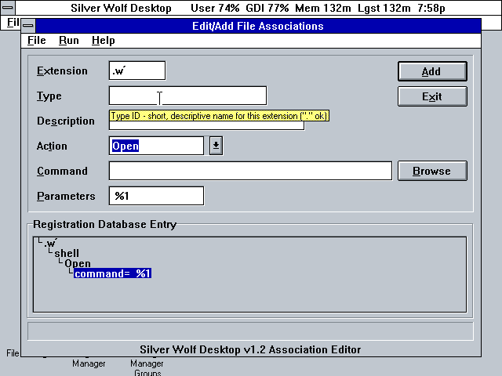Expand the Action dropdown arrow
Screen dimensions: 502x376
(x=216, y=146)
